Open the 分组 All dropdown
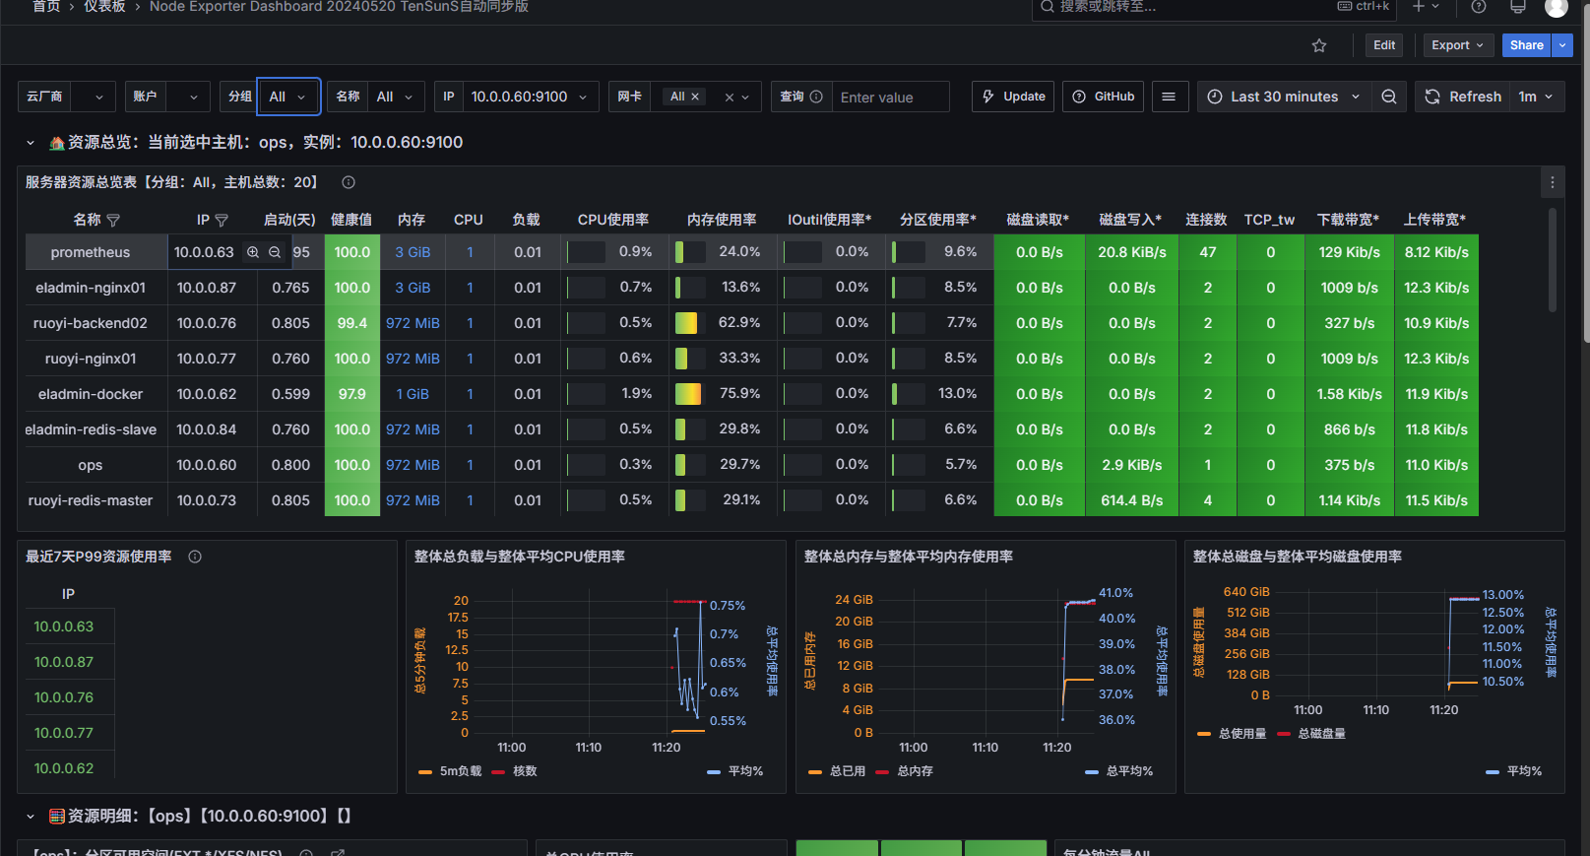 tap(287, 97)
